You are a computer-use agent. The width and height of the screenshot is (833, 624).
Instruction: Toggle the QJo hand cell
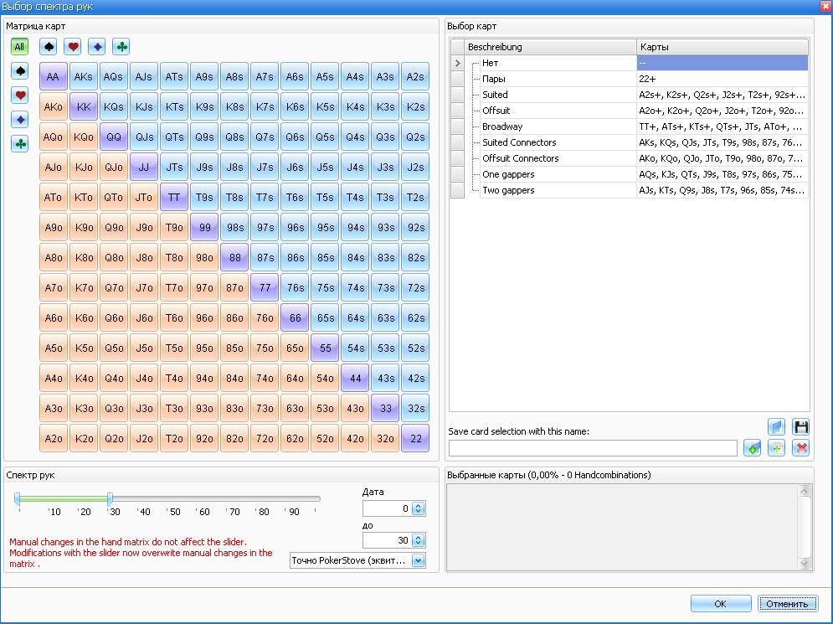(114, 167)
